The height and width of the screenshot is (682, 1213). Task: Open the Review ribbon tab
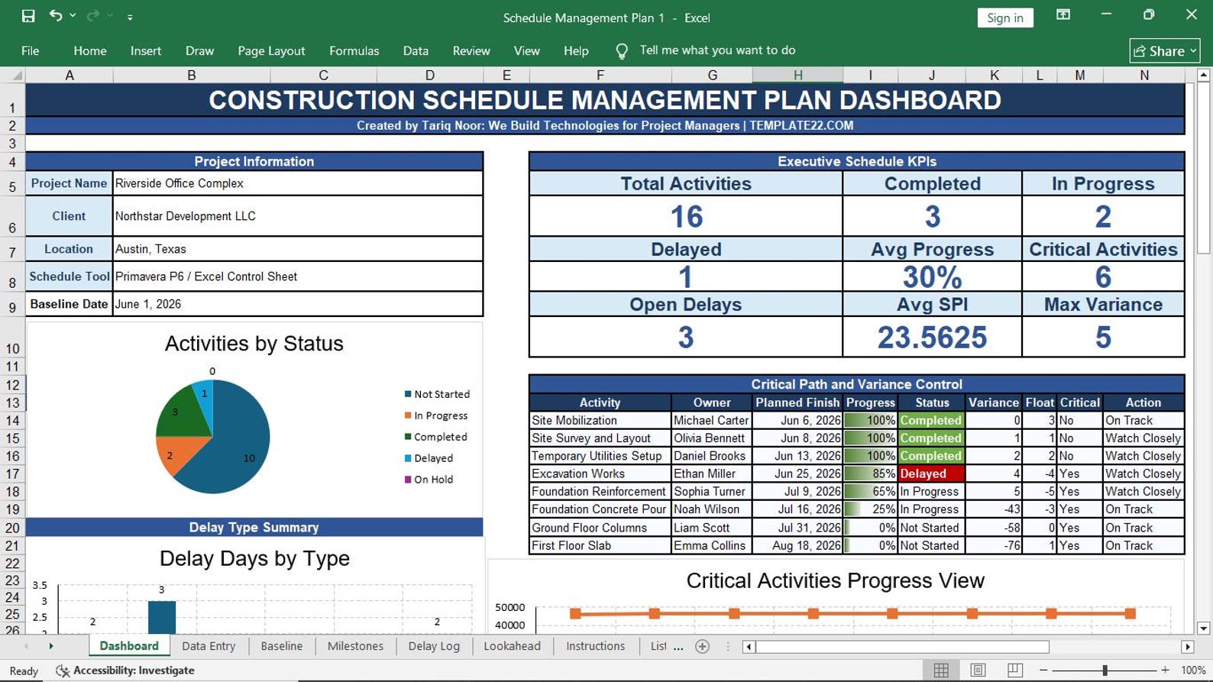point(471,50)
